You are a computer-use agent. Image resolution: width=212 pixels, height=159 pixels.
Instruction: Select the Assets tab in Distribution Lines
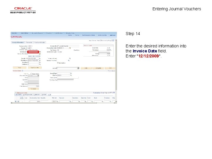(x=44, y=95)
